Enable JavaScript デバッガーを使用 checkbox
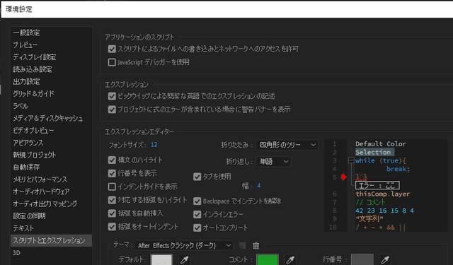Screen dimensions: 453x265 (112, 62)
